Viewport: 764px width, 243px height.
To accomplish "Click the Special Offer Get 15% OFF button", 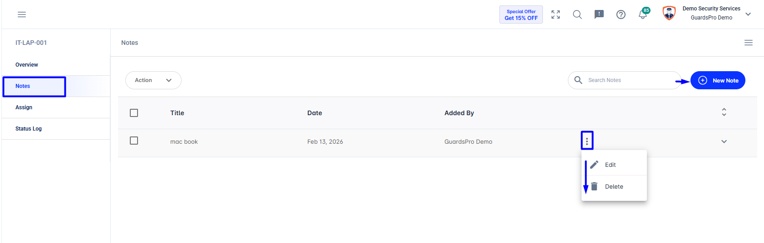I will pyautogui.click(x=521, y=15).
